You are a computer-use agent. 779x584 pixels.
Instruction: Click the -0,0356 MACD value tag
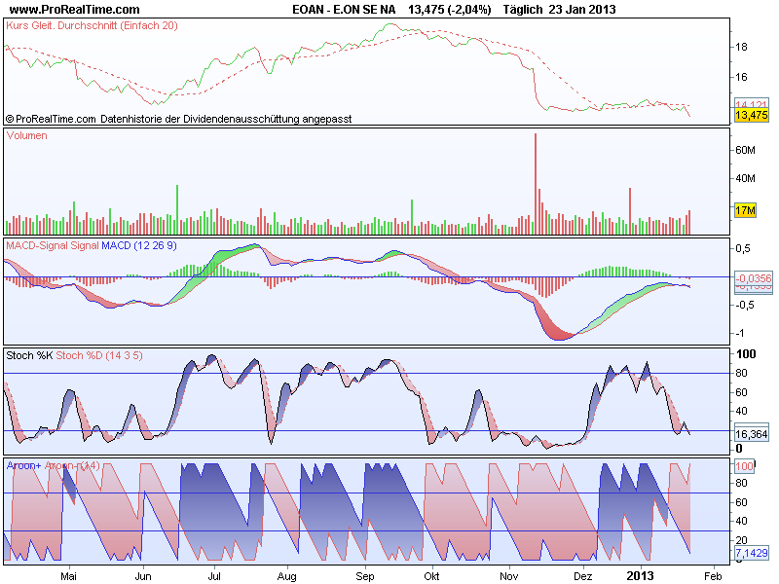[754, 278]
